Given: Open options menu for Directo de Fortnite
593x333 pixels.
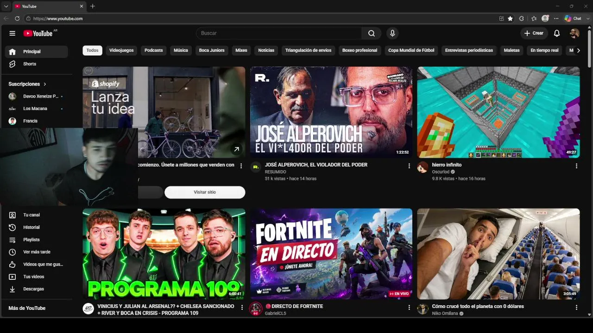Looking at the screenshot, I should coord(409,308).
